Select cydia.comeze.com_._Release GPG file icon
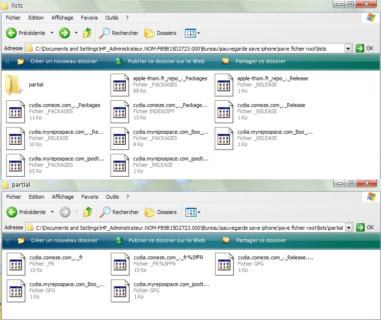 pos(224,264)
